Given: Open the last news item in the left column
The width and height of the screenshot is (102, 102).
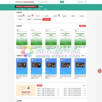Looking at the screenshot, I should click(x=46, y=95).
